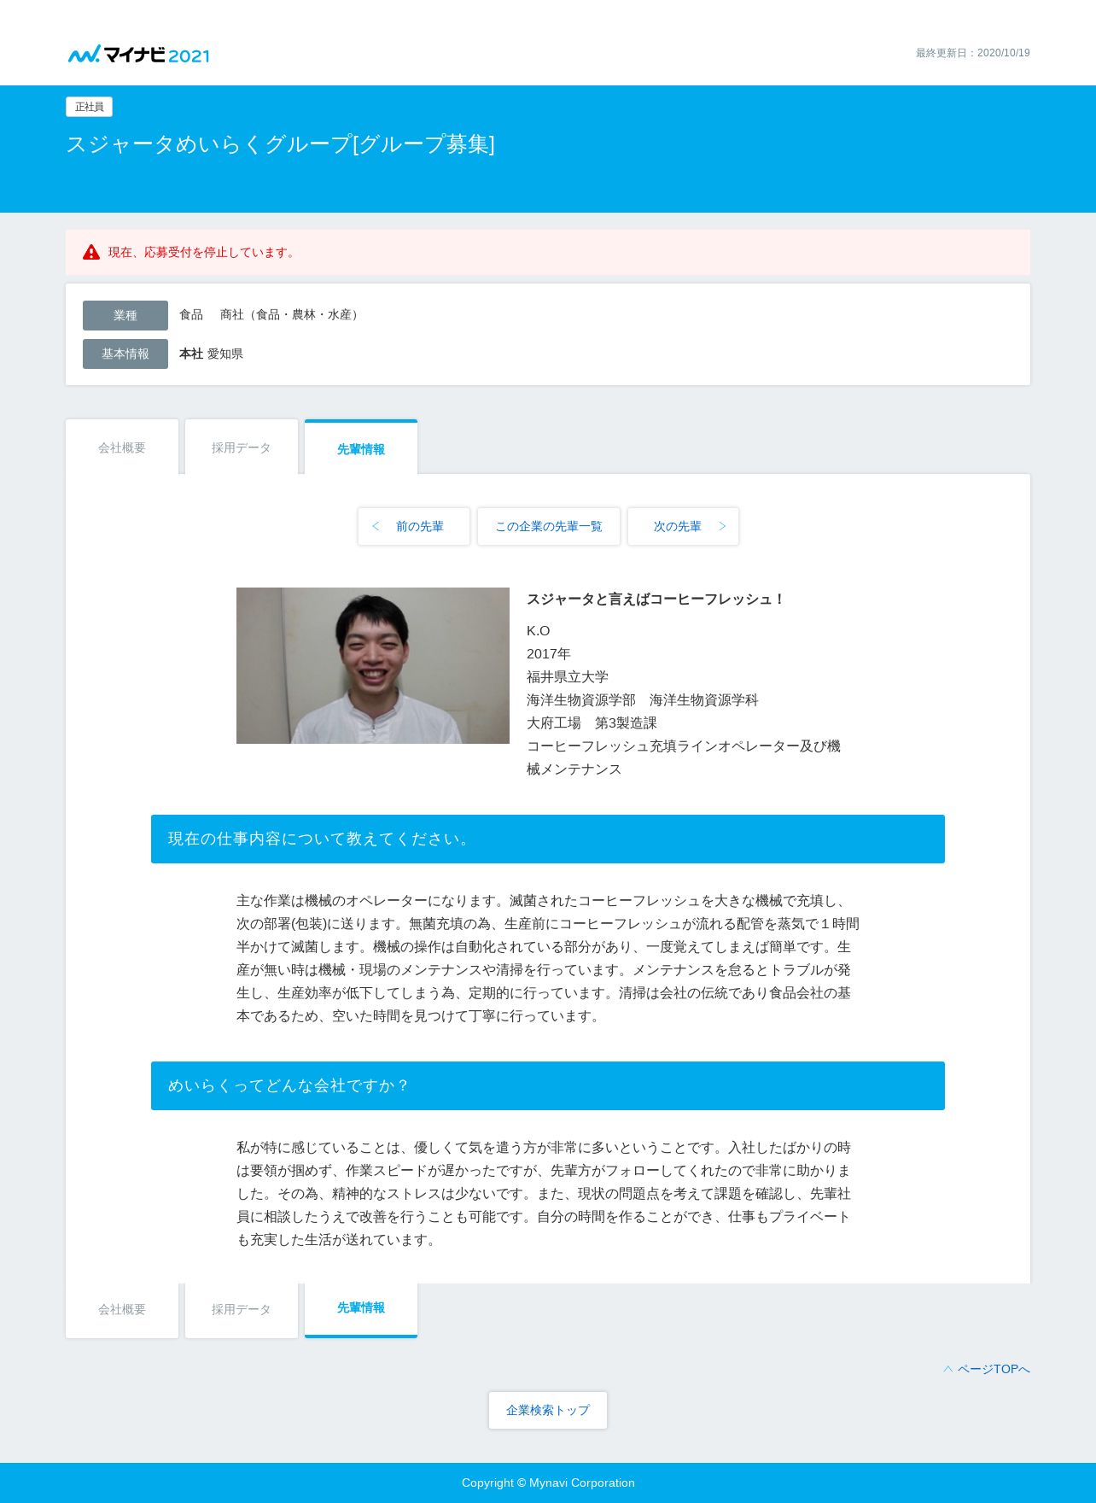Click the red warning triangle icon
Viewport: 1096px width, 1503px height.
91,252
